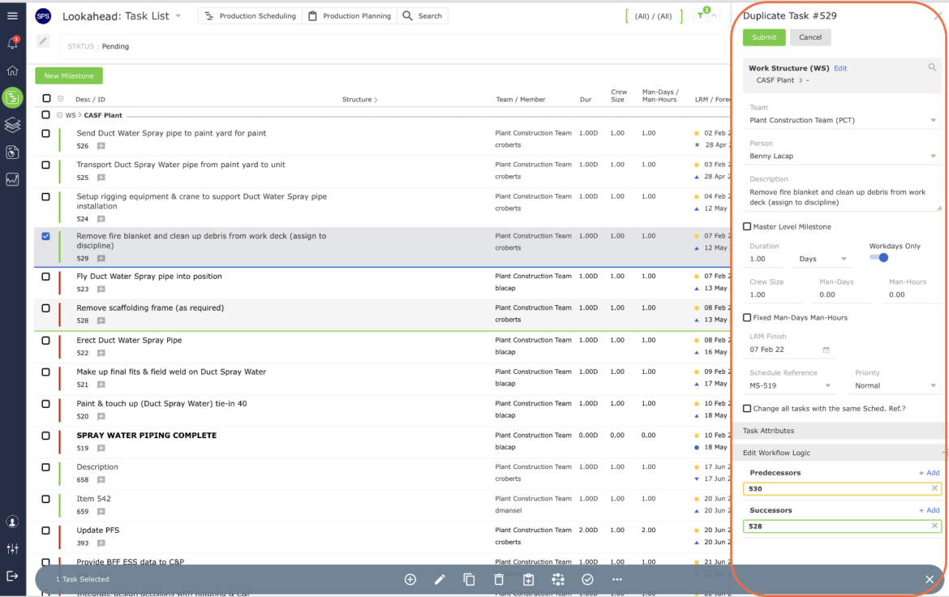This screenshot has height=597, width=949.
Task: Dismiss the selection bar with X
Action: (930, 579)
